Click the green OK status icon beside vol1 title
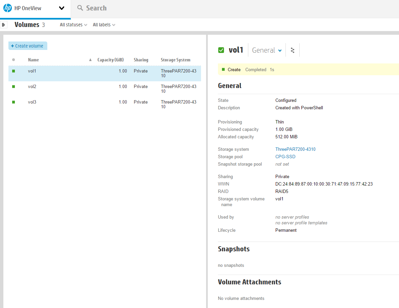 221,50
